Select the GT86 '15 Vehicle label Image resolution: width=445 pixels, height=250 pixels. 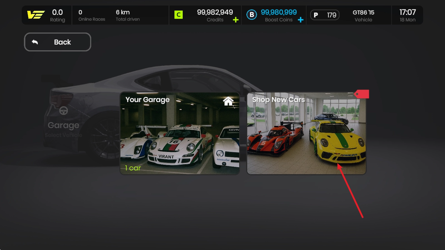pos(363,16)
